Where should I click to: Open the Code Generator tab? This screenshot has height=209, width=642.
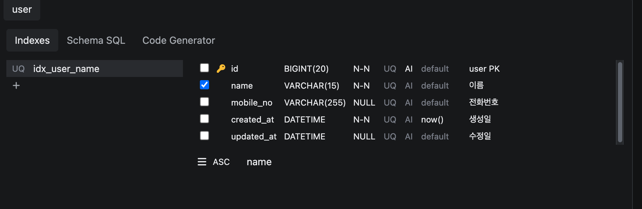[x=179, y=41]
